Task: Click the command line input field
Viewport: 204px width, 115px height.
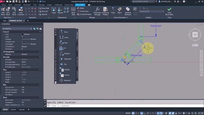Action: [125, 106]
